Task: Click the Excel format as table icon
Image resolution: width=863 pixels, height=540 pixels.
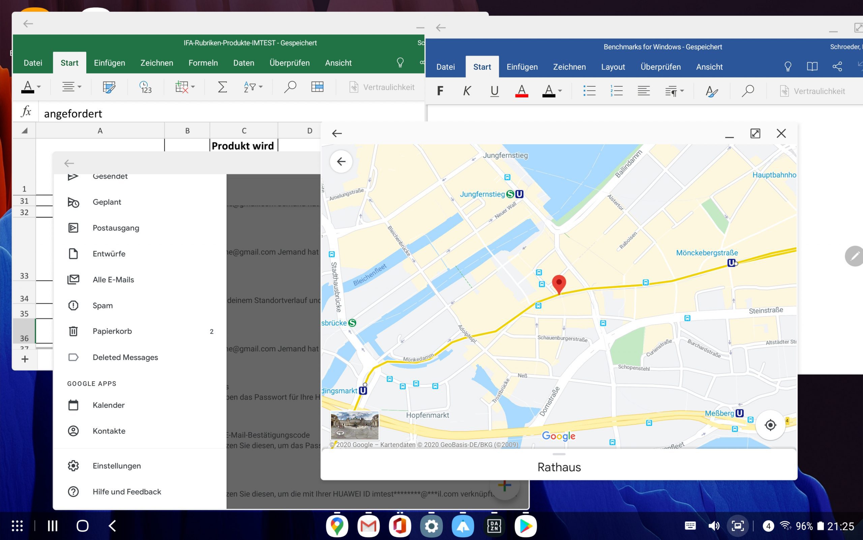Action: pyautogui.click(x=317, y=87)
